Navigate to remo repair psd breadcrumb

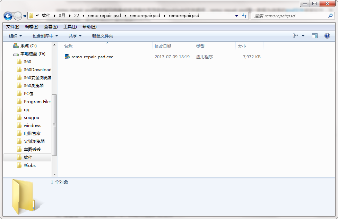point(104,16)
